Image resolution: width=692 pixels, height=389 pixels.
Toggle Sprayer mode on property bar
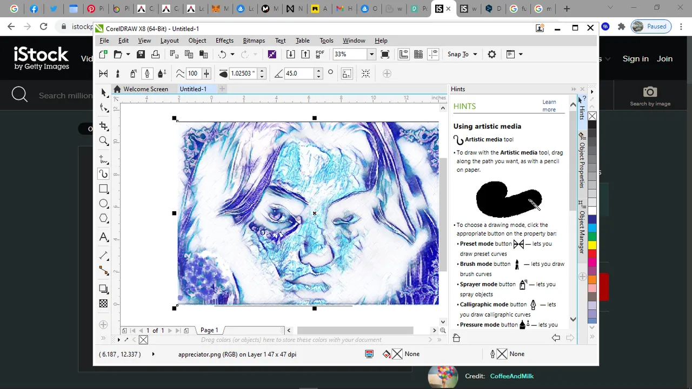[133, 73]
